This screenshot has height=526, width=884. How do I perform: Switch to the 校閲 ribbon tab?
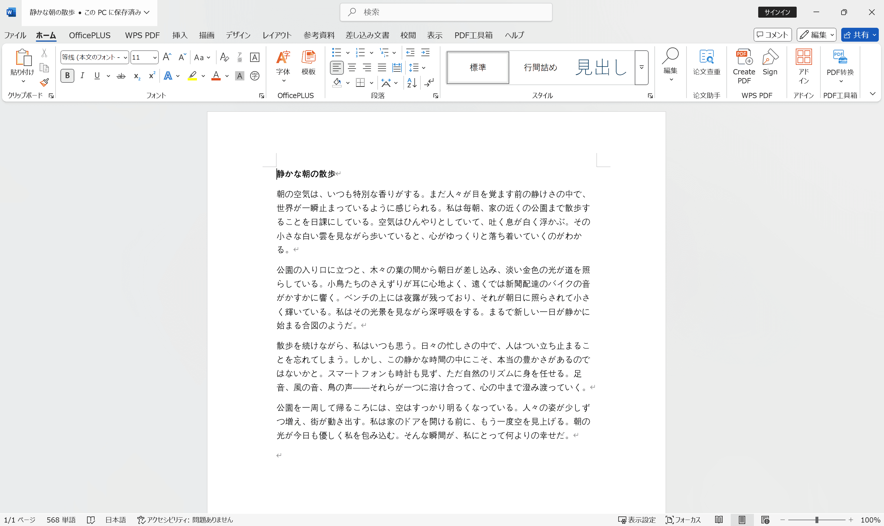(x=408, y=35)
